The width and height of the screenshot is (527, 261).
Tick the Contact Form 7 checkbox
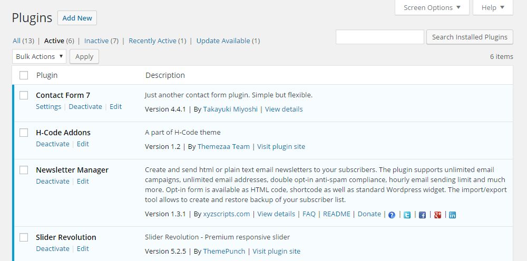click(x=24, y=96)
